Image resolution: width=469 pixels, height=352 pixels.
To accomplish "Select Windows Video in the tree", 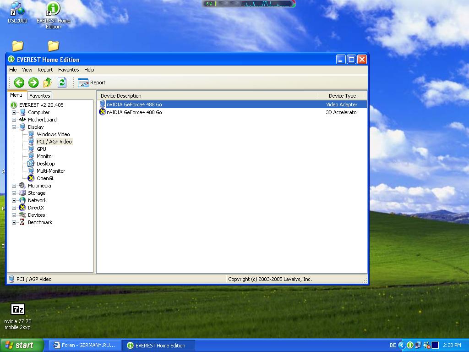I will click(x=53, y=134).
